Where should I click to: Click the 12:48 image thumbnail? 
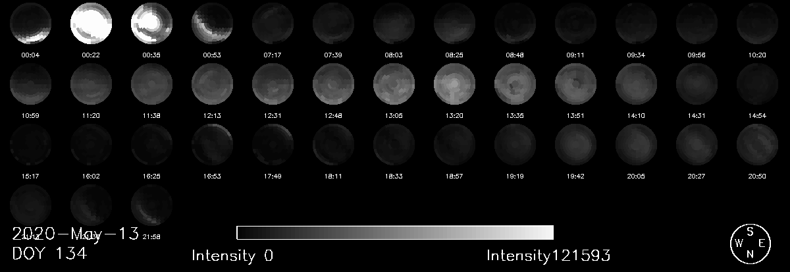(x=332, y=84)
